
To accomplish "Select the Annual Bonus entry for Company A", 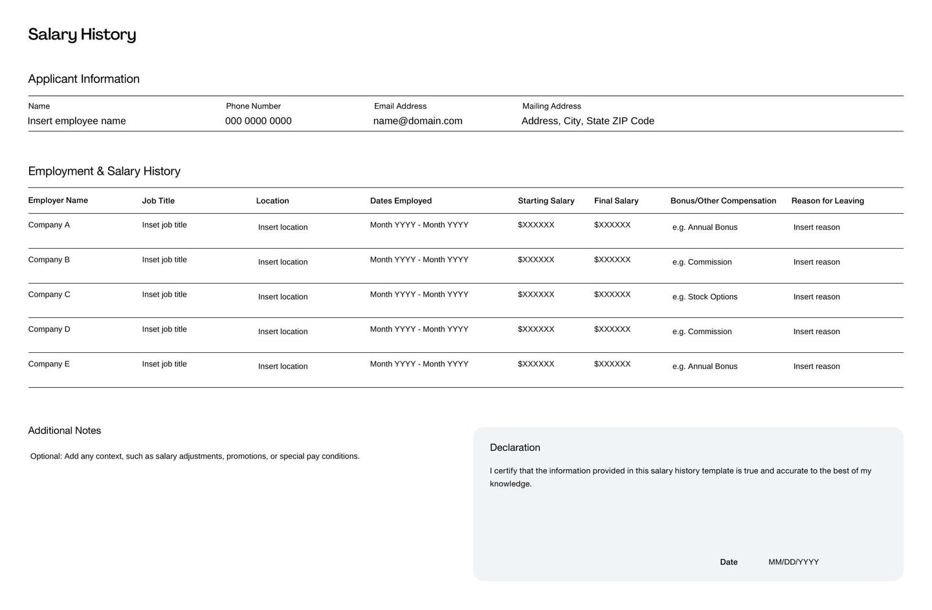I will tap(705, 227).
